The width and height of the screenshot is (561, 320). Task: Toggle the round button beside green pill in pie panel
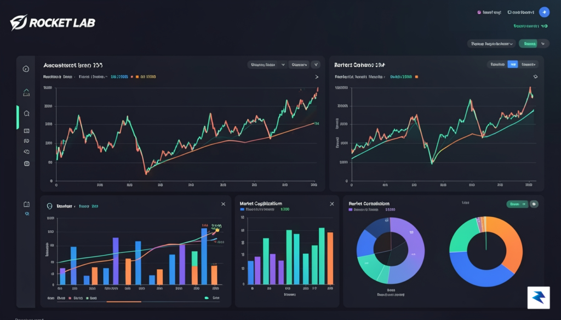534,204
